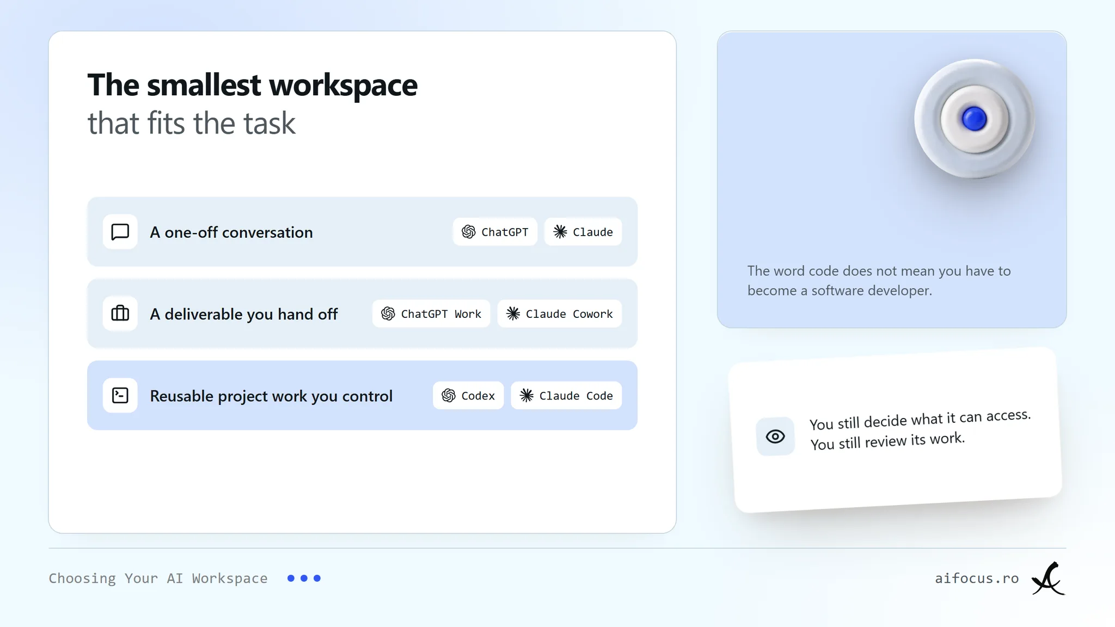This screenshot has height=627, width=1115.
Task: Click the middle blue dot in footer
Action: (x=304, y=578)
